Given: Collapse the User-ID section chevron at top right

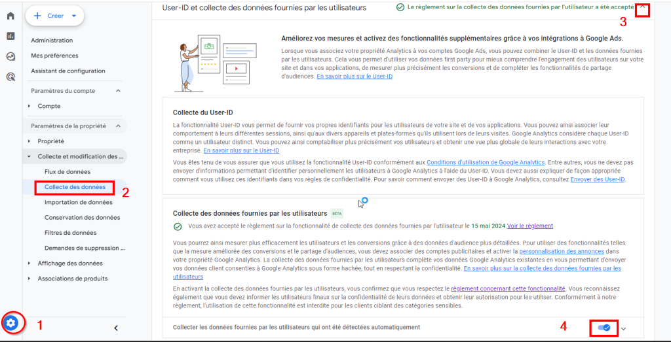Looking at the screenshot, I should pos(643,9).
